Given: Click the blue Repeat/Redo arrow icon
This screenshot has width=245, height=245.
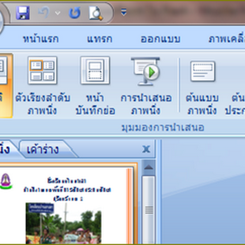Looking at the screenshot, I should 75,13.
